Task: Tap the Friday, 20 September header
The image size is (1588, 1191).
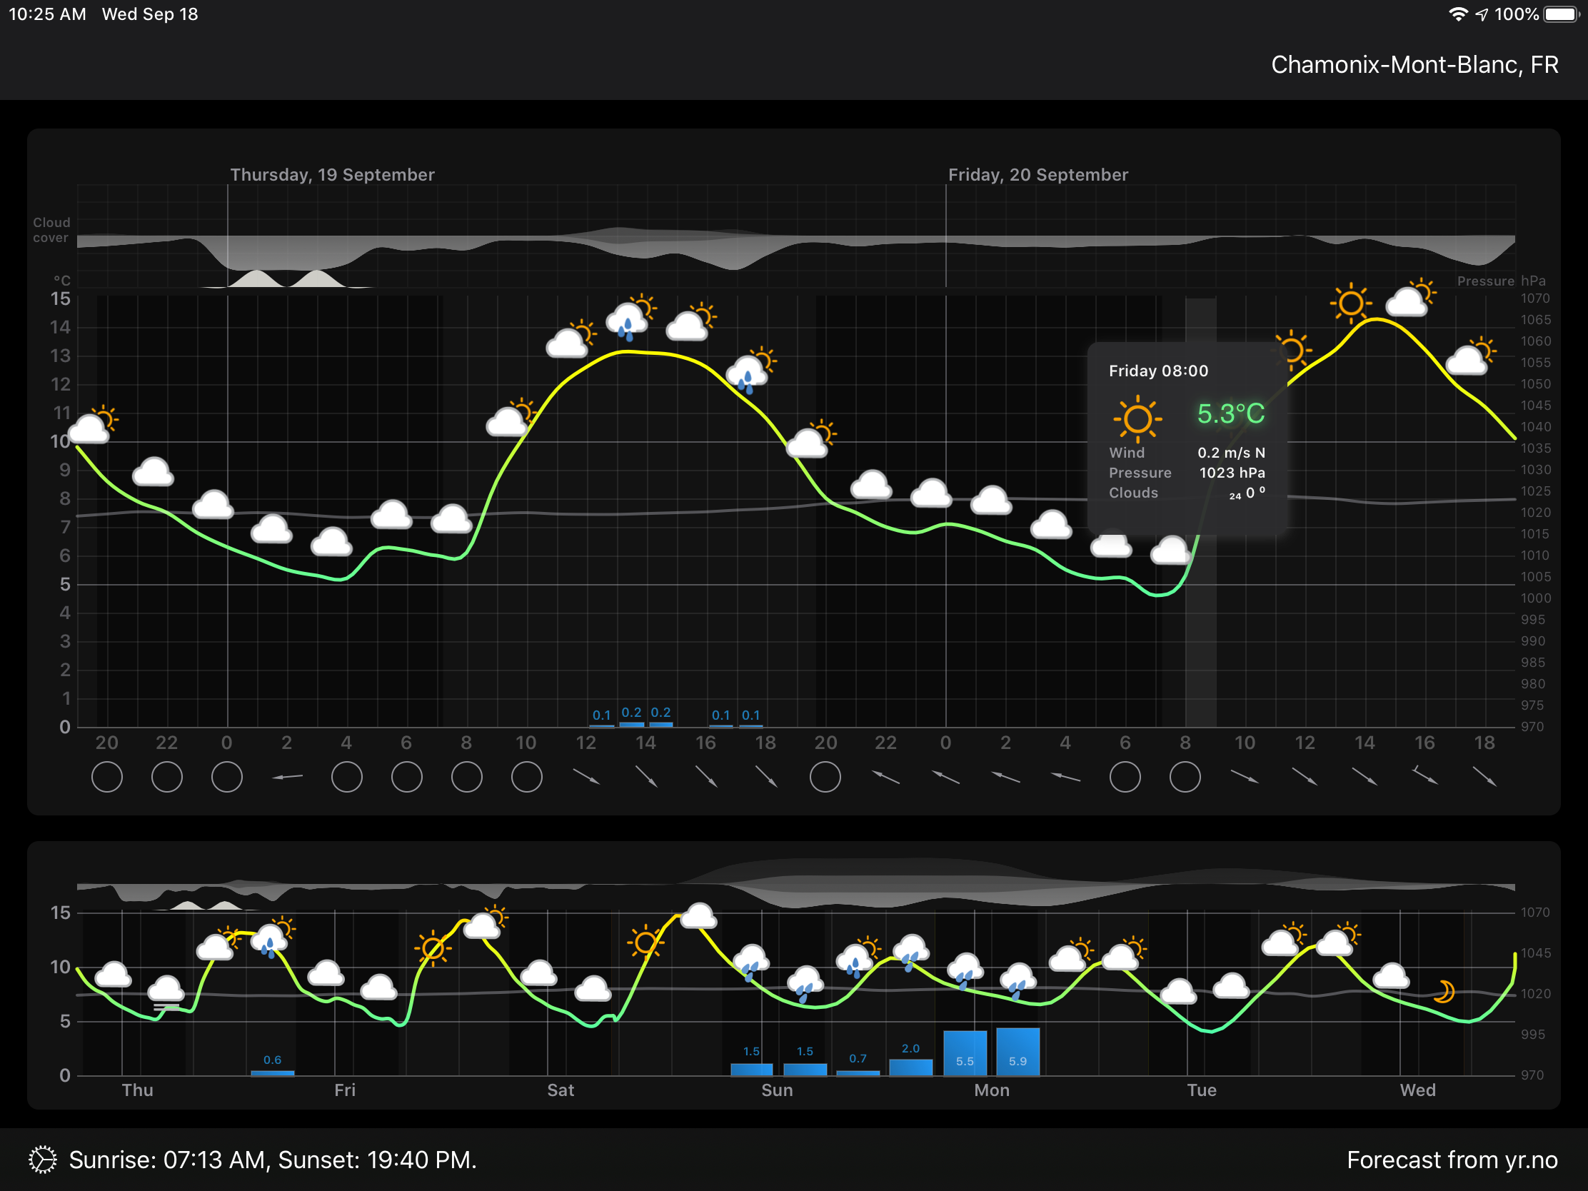Action: 1037,174
